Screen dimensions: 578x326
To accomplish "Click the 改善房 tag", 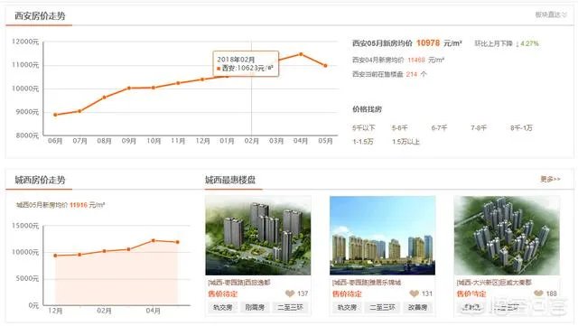I will [x=417, y=307].
